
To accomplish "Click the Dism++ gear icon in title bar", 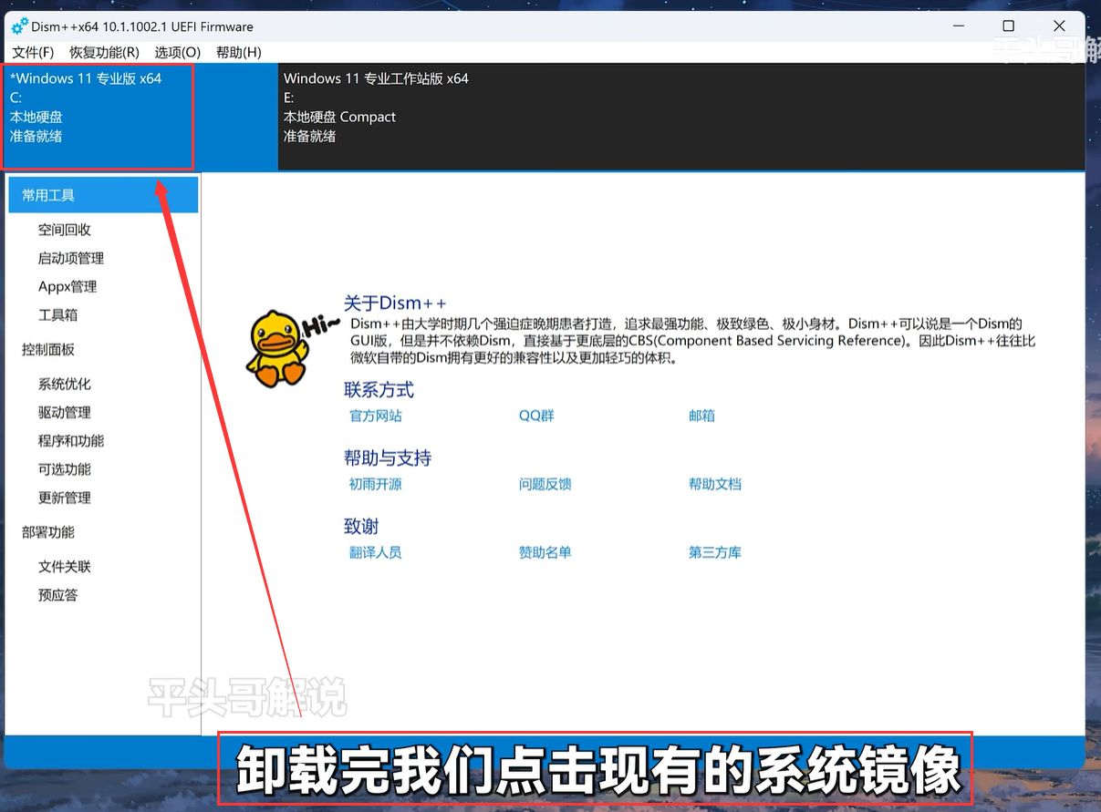I will point(19,26).
